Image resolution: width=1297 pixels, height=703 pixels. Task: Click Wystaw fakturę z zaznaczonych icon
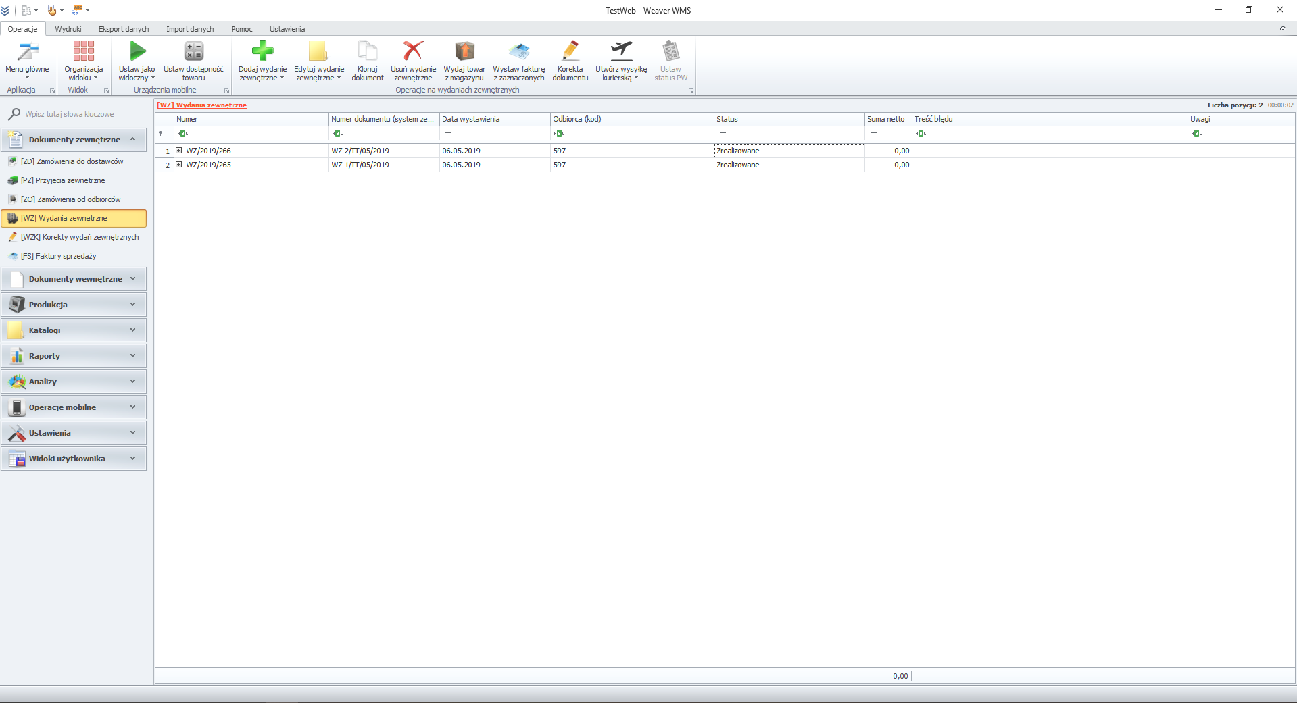(518, 51)
